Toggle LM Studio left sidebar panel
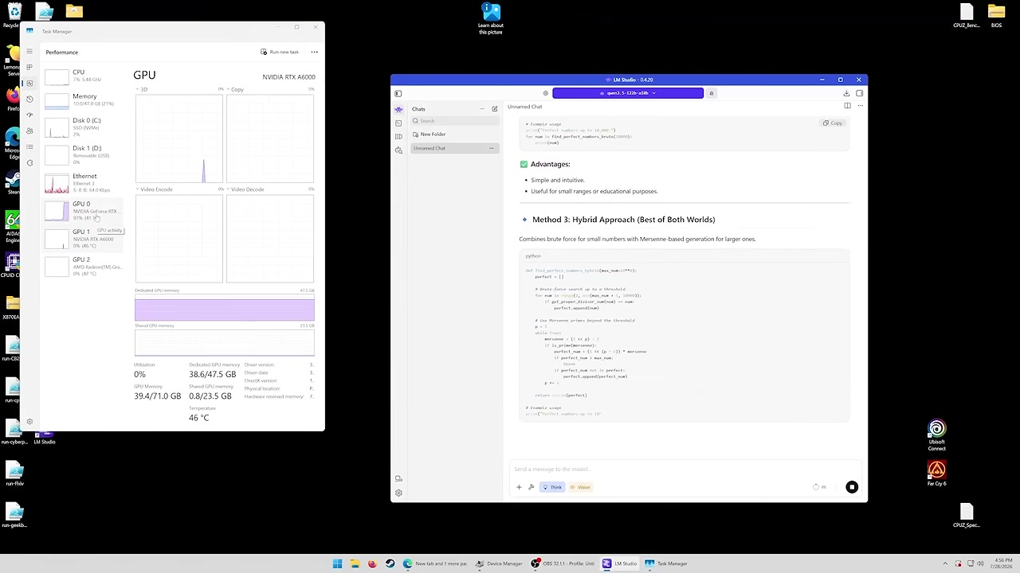Screen dimensions: 1020x573 pyautogui.click(x=398, y=93)
